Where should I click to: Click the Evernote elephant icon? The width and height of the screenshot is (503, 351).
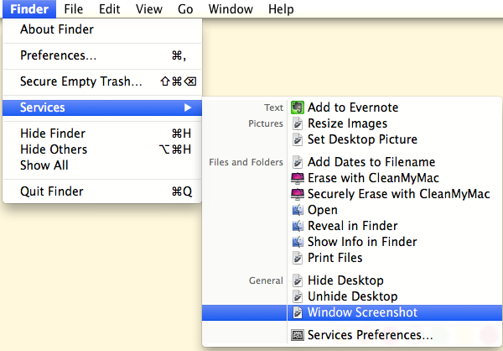[298, 107]
